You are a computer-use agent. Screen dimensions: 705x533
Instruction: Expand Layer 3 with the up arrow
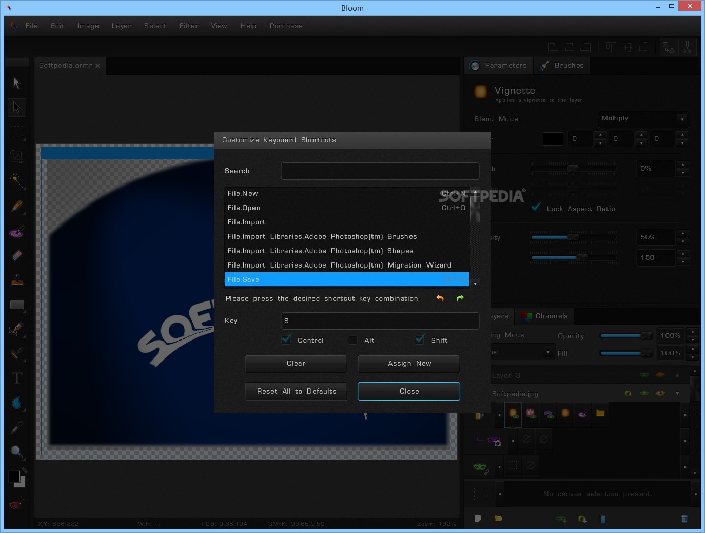pyautogui.click(x=677, y=375)
